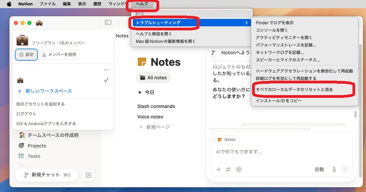The width and height of the screenshot is (366, 192).
Task: Click ログアウト
Action: tap(26, 114)
